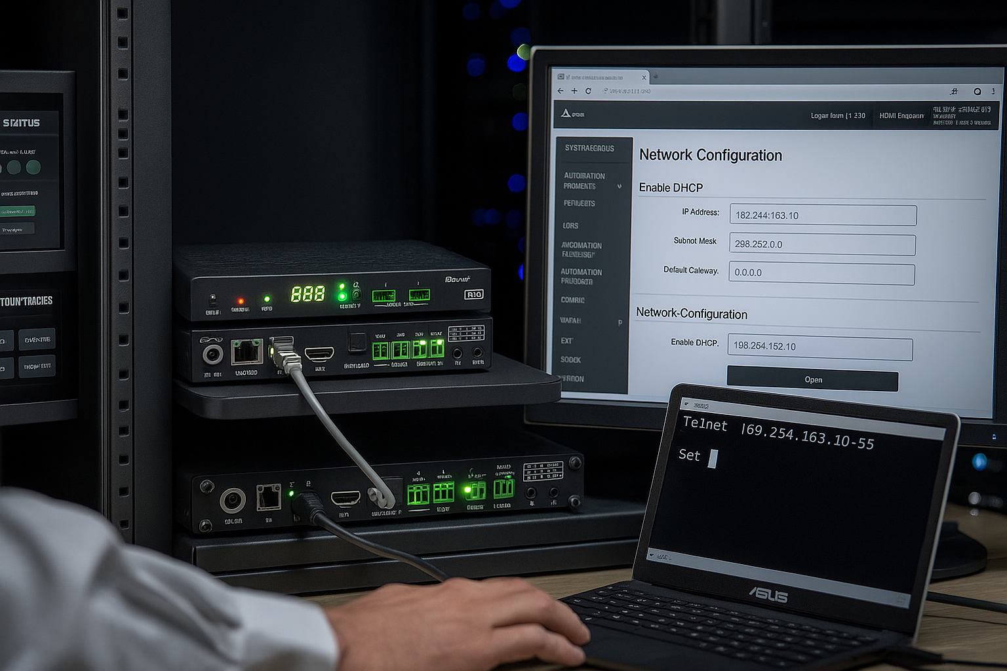Open the browser three-dot menu

click(x=994, y=92)
